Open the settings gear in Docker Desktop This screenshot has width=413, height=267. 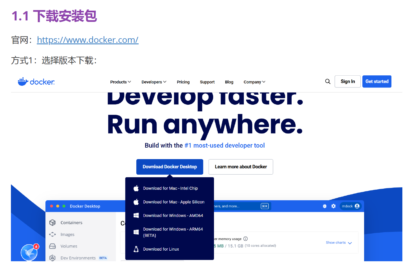[x=334, y=206]
